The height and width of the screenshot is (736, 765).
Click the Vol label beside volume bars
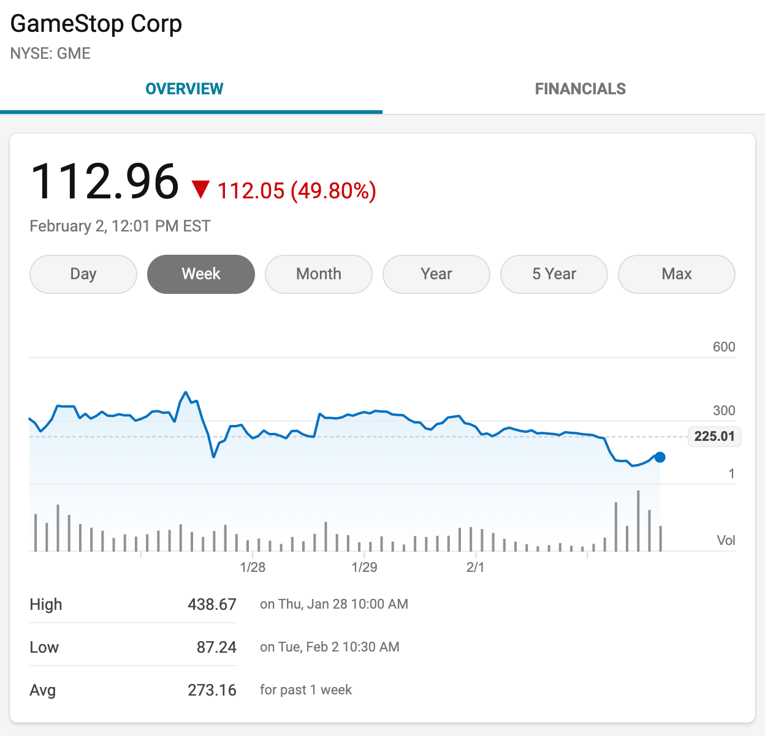click(x=726, y=540)
